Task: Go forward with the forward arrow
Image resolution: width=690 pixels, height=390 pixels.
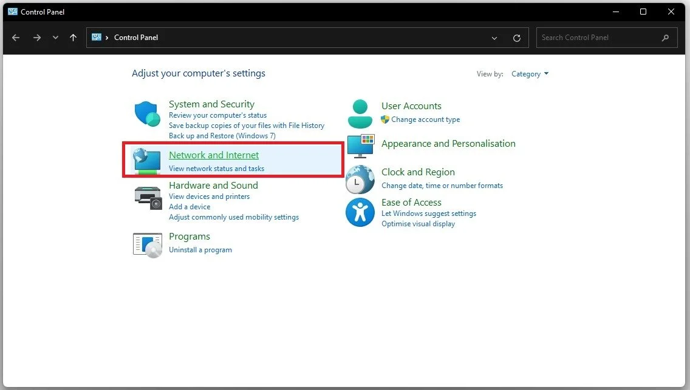Action: pos(37,38)
